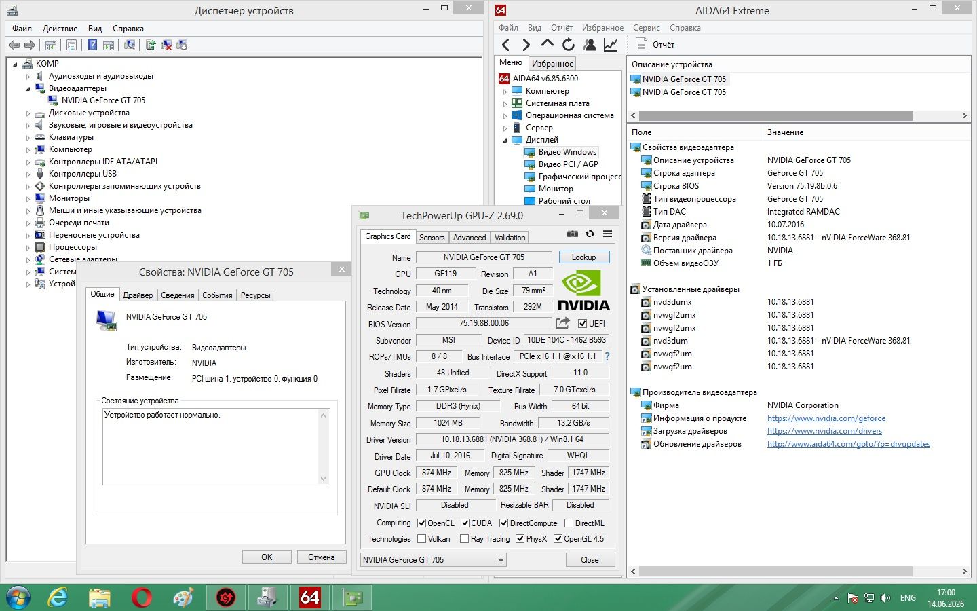Toggle the CUDA checkbox

coord(465,523)
